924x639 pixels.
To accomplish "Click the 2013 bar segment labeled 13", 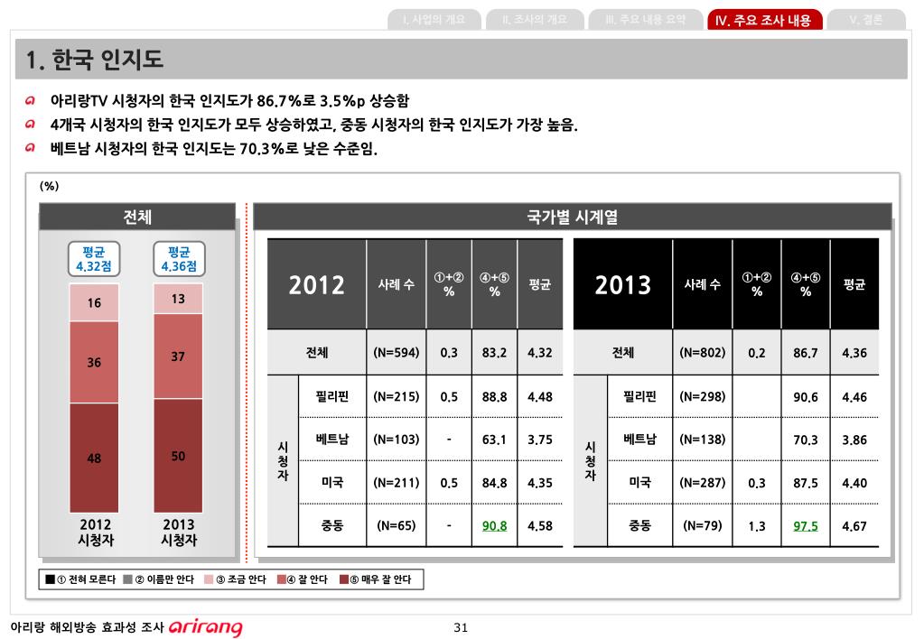I will coord(178,299).
